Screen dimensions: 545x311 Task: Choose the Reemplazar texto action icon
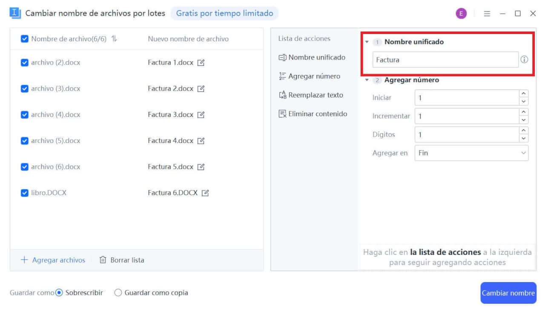coord(281,95)
